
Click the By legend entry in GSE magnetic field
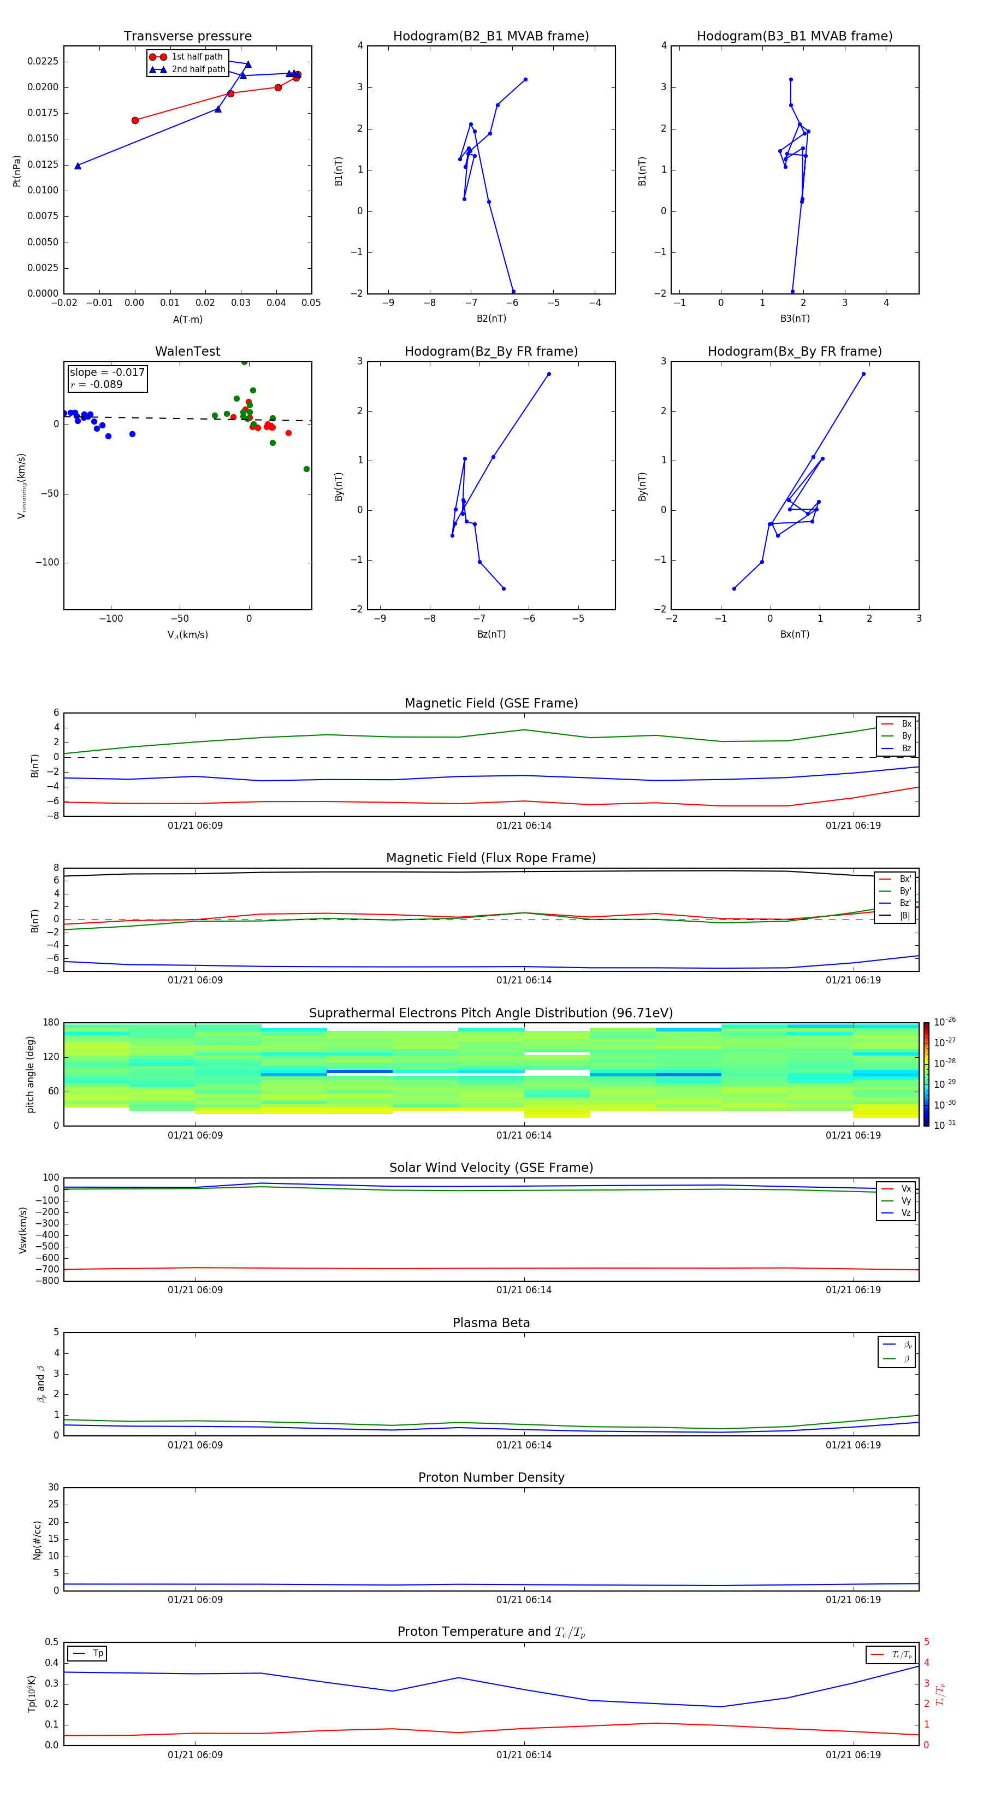coord(896,735)
